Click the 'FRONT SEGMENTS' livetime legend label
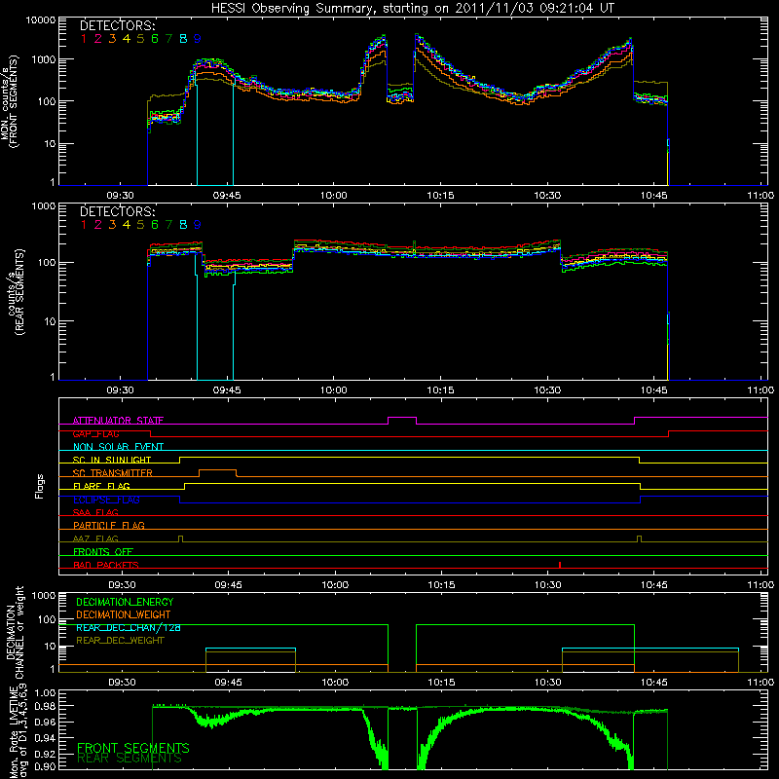 (x=133, y=748)
